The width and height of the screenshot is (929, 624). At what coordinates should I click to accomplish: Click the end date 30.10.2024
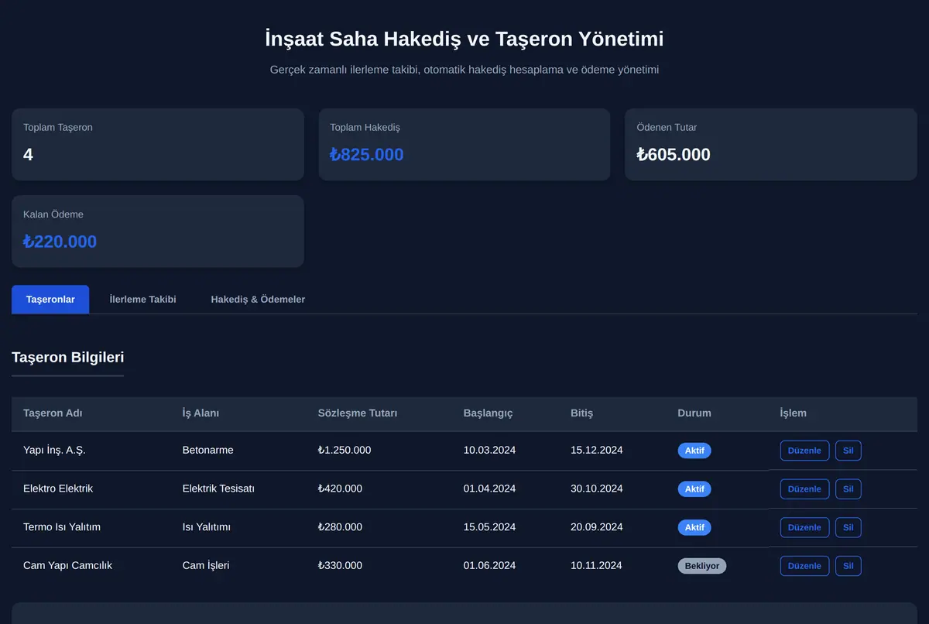click(x=597, y=489)
